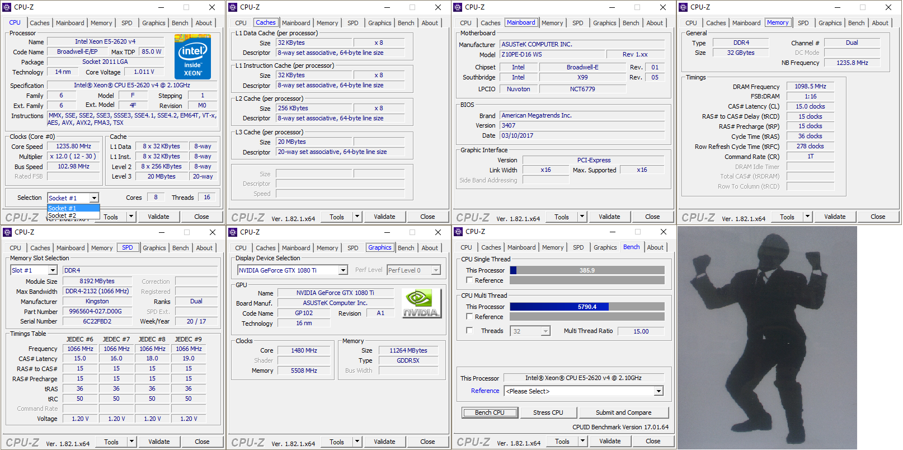Toggle Reference checkbox under CPU Single Thread
Image resolution: width=903 pixels, height=450 pixels.
[469, 280]
